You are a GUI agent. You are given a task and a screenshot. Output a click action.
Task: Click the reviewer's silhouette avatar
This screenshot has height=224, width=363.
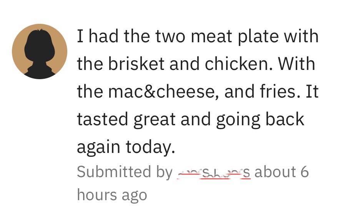(39, 54)
